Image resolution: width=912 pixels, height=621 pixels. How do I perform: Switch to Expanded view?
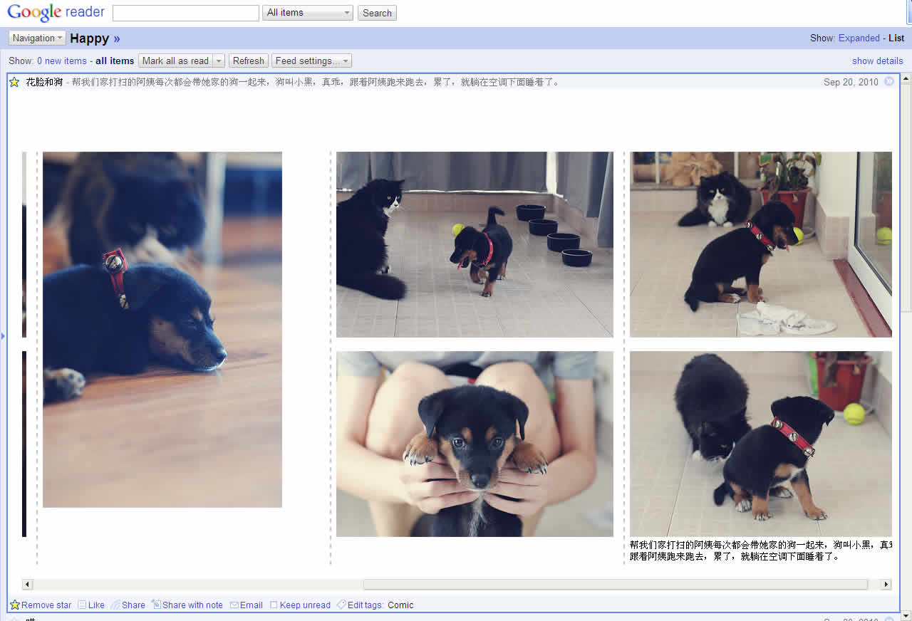(x=859, y=38)
